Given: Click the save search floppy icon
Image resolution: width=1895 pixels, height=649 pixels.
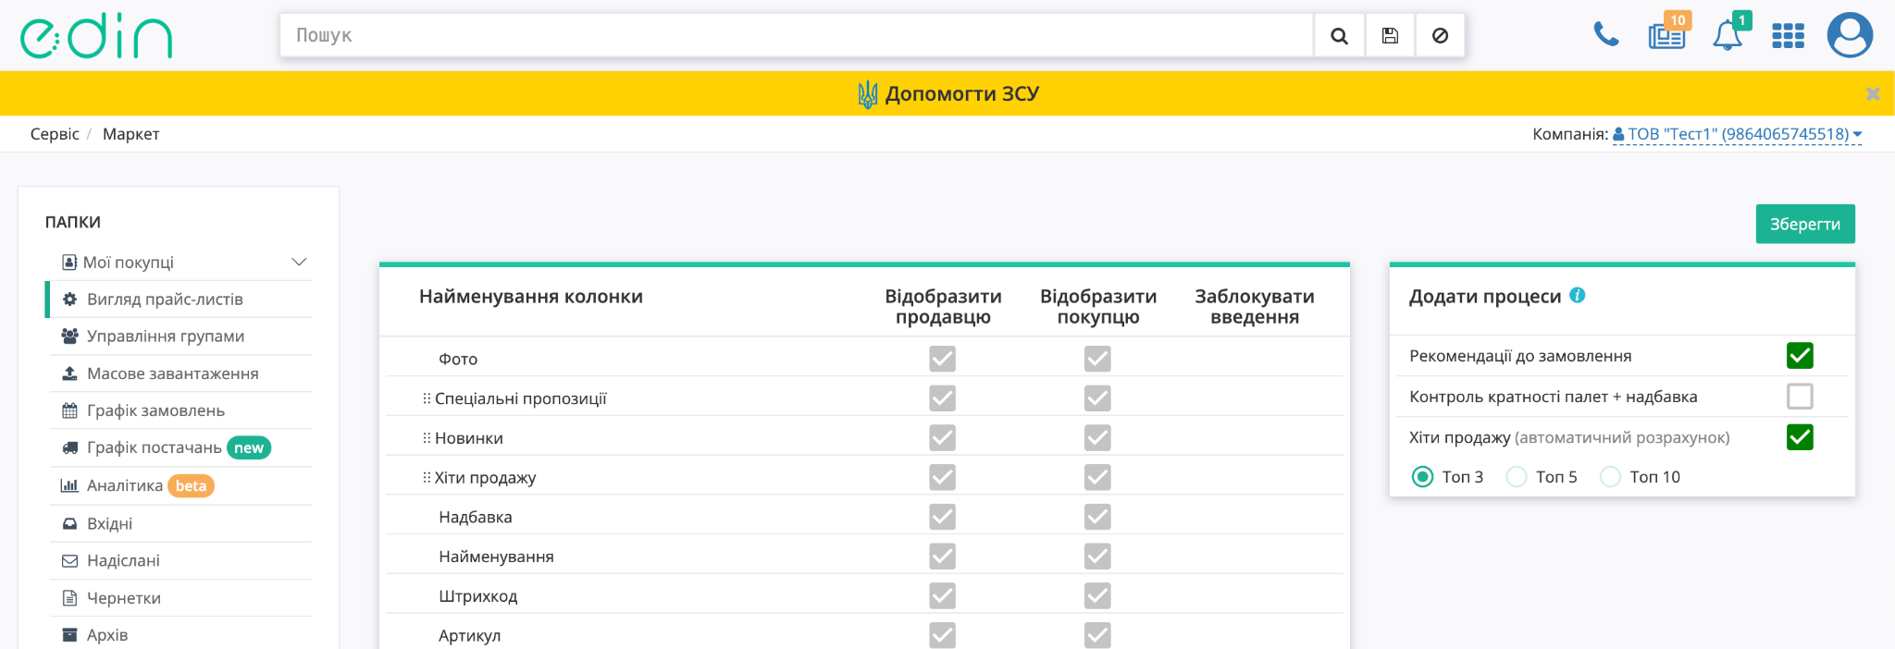Looking at the screenshot, I should pyautogui.click(x=1390, y=36).
